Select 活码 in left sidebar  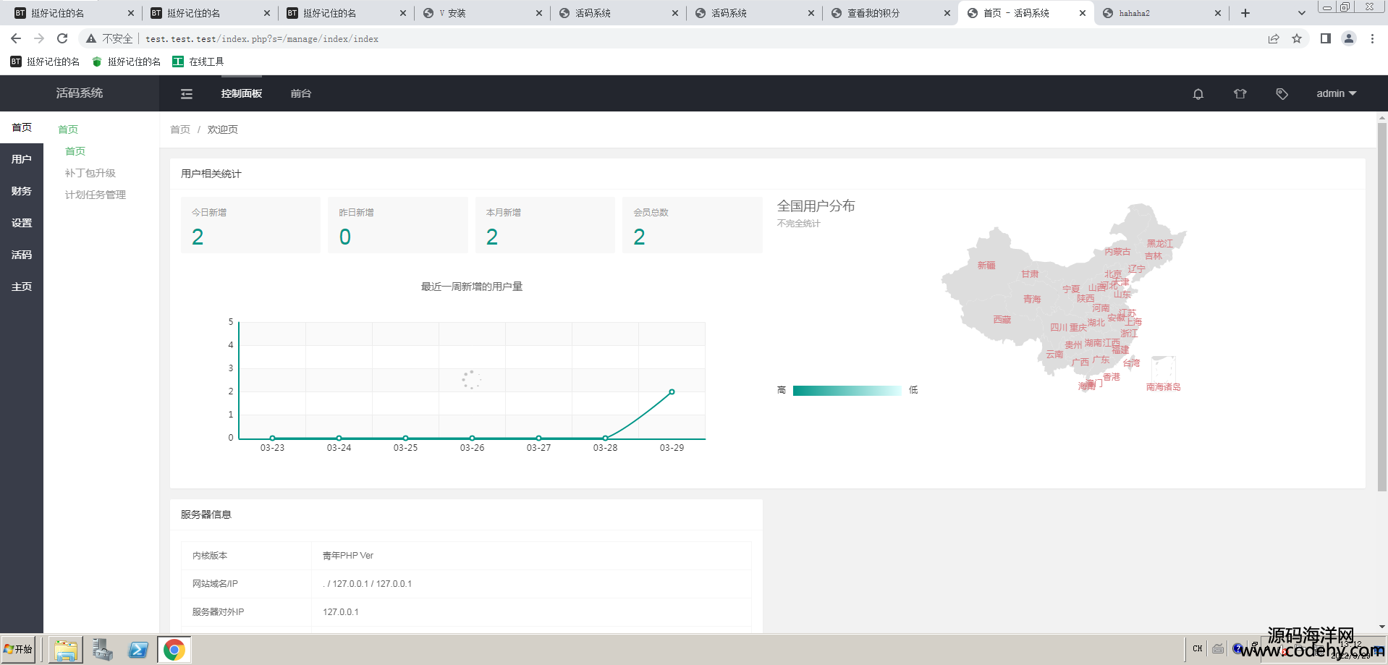point(22,255)
